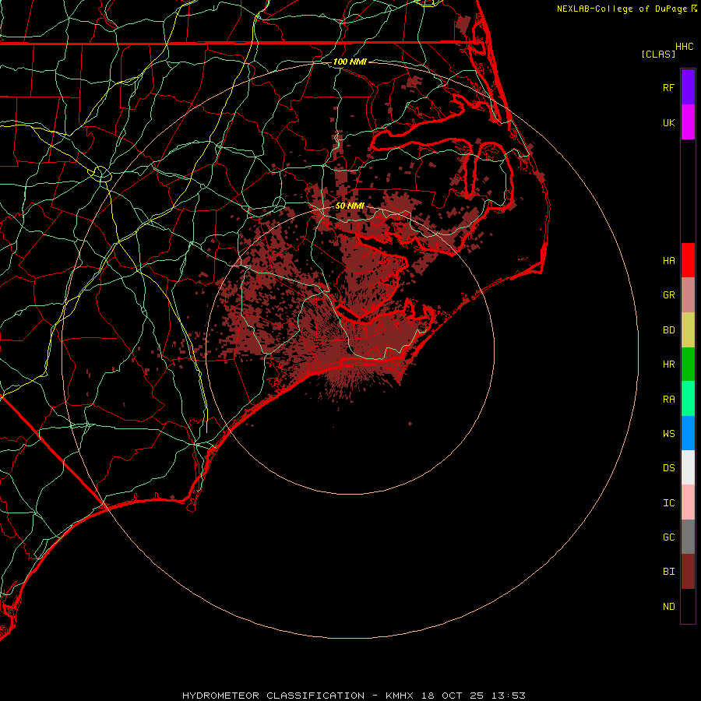Viewport: 701px width, 701px height.
Task: Click the light pink IC swatch
Action: tap(688, 502)
